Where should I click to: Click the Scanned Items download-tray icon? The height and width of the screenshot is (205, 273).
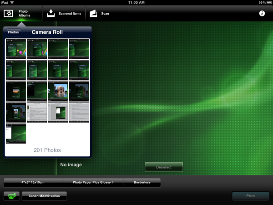[x=51, y=13]
